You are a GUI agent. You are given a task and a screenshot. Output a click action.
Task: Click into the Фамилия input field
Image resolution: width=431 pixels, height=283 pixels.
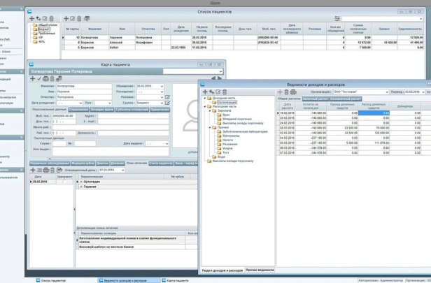point(83,85)
